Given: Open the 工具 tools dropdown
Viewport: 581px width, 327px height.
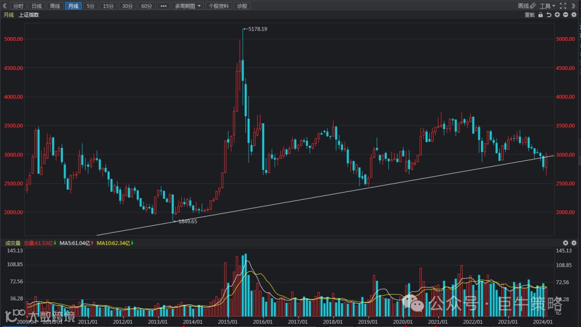Looking at the screenshot, I should tap(547, 6).
